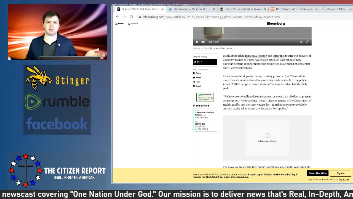This screenshot has width=353, height=199.
Task: Open the Pfizer Inc. article link
Action: 278,56
